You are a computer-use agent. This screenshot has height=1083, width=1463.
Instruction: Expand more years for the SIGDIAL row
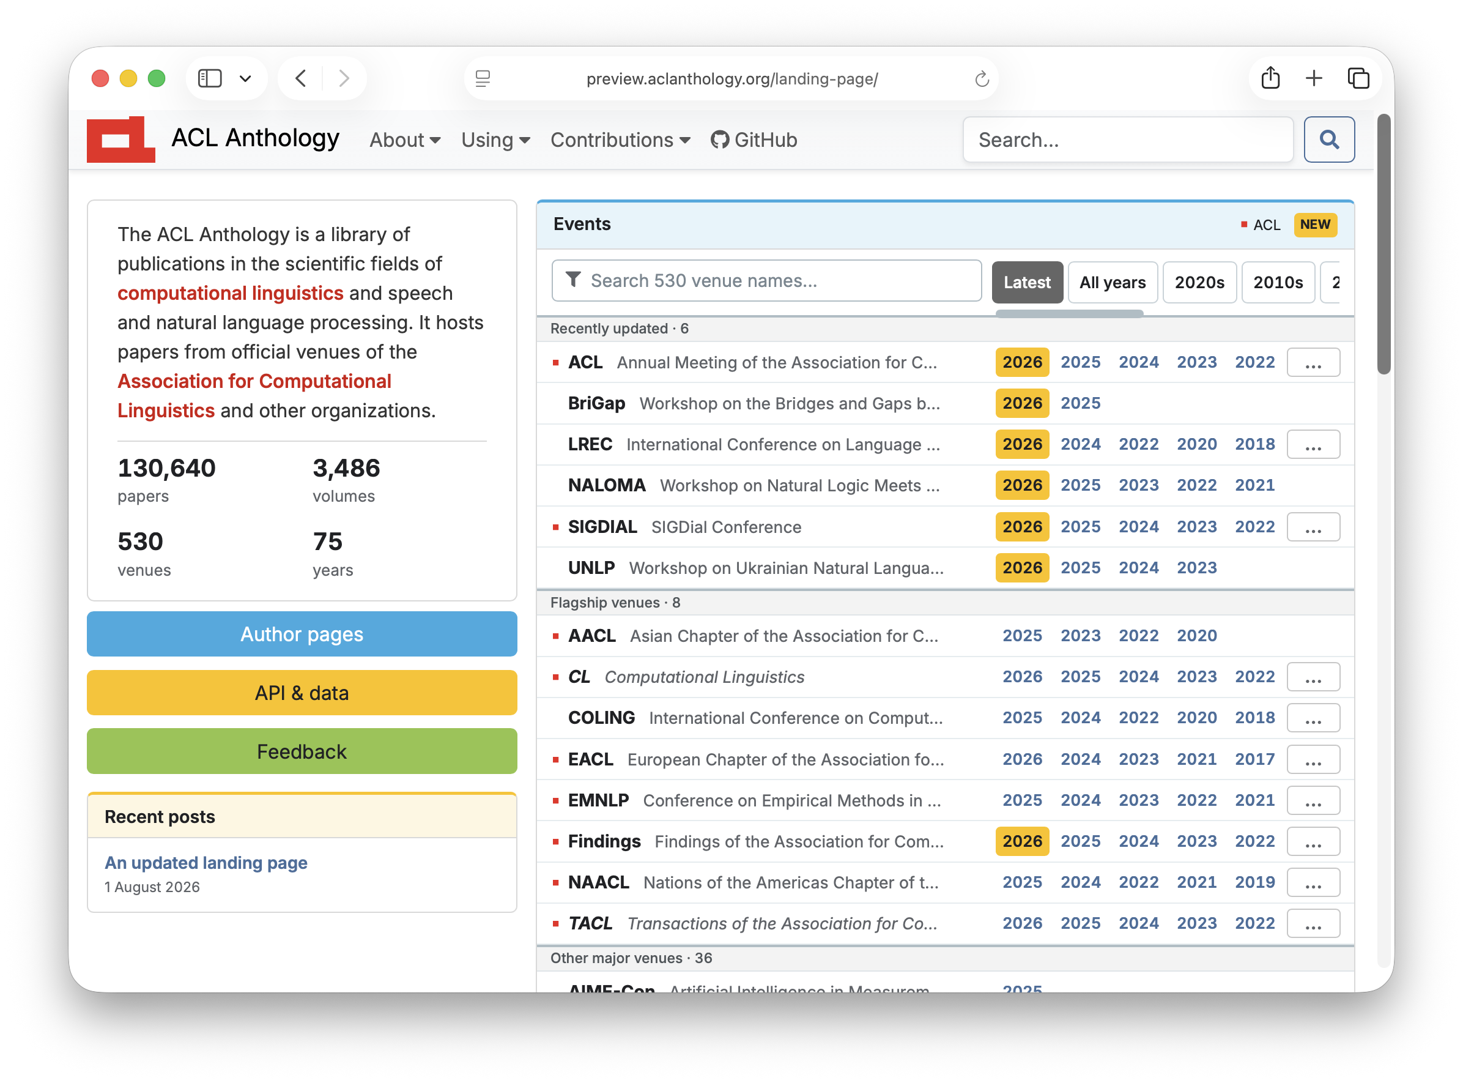click(x=1313, y=527)
